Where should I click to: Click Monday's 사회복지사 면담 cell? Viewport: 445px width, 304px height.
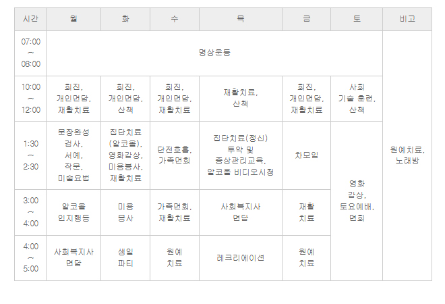pyautogui.click(x=73, y=258)
